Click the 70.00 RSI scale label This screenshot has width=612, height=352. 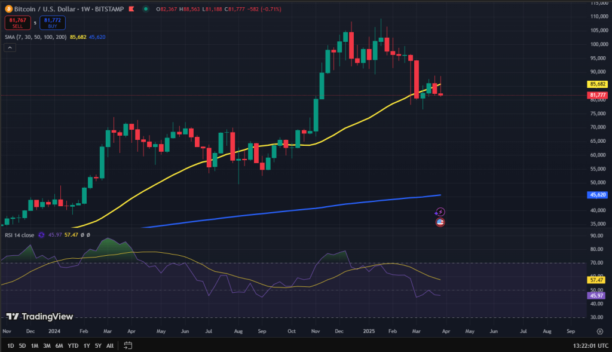point(597,263)
